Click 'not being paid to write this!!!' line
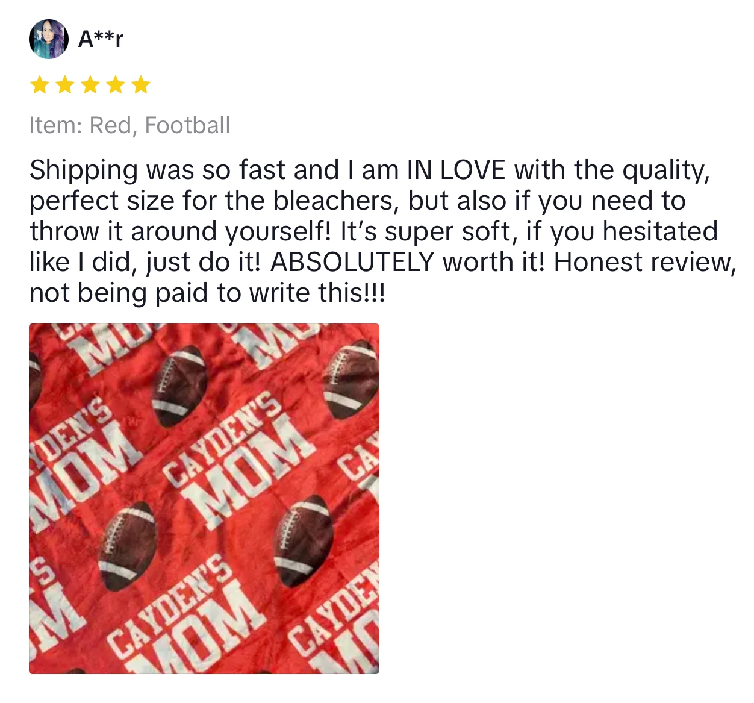 pos(207,293)
